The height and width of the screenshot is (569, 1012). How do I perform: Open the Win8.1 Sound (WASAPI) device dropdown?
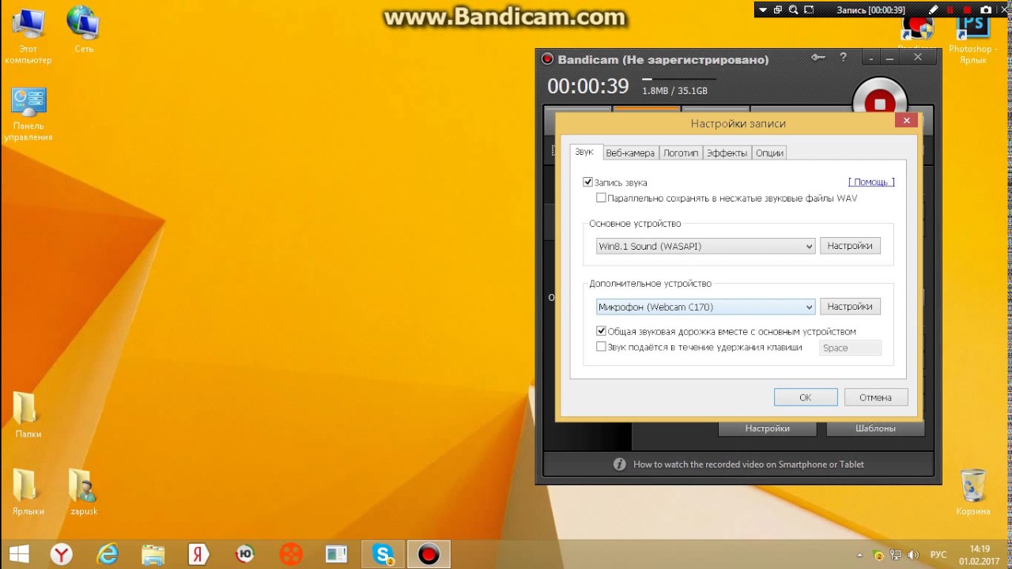coord(705,246)
